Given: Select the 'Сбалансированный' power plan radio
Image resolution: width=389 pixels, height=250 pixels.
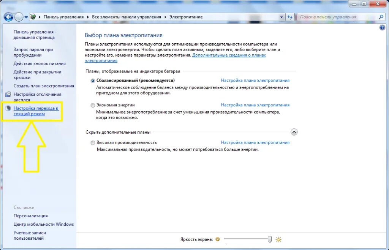Looking at the screenshot, I should (93, 81).
